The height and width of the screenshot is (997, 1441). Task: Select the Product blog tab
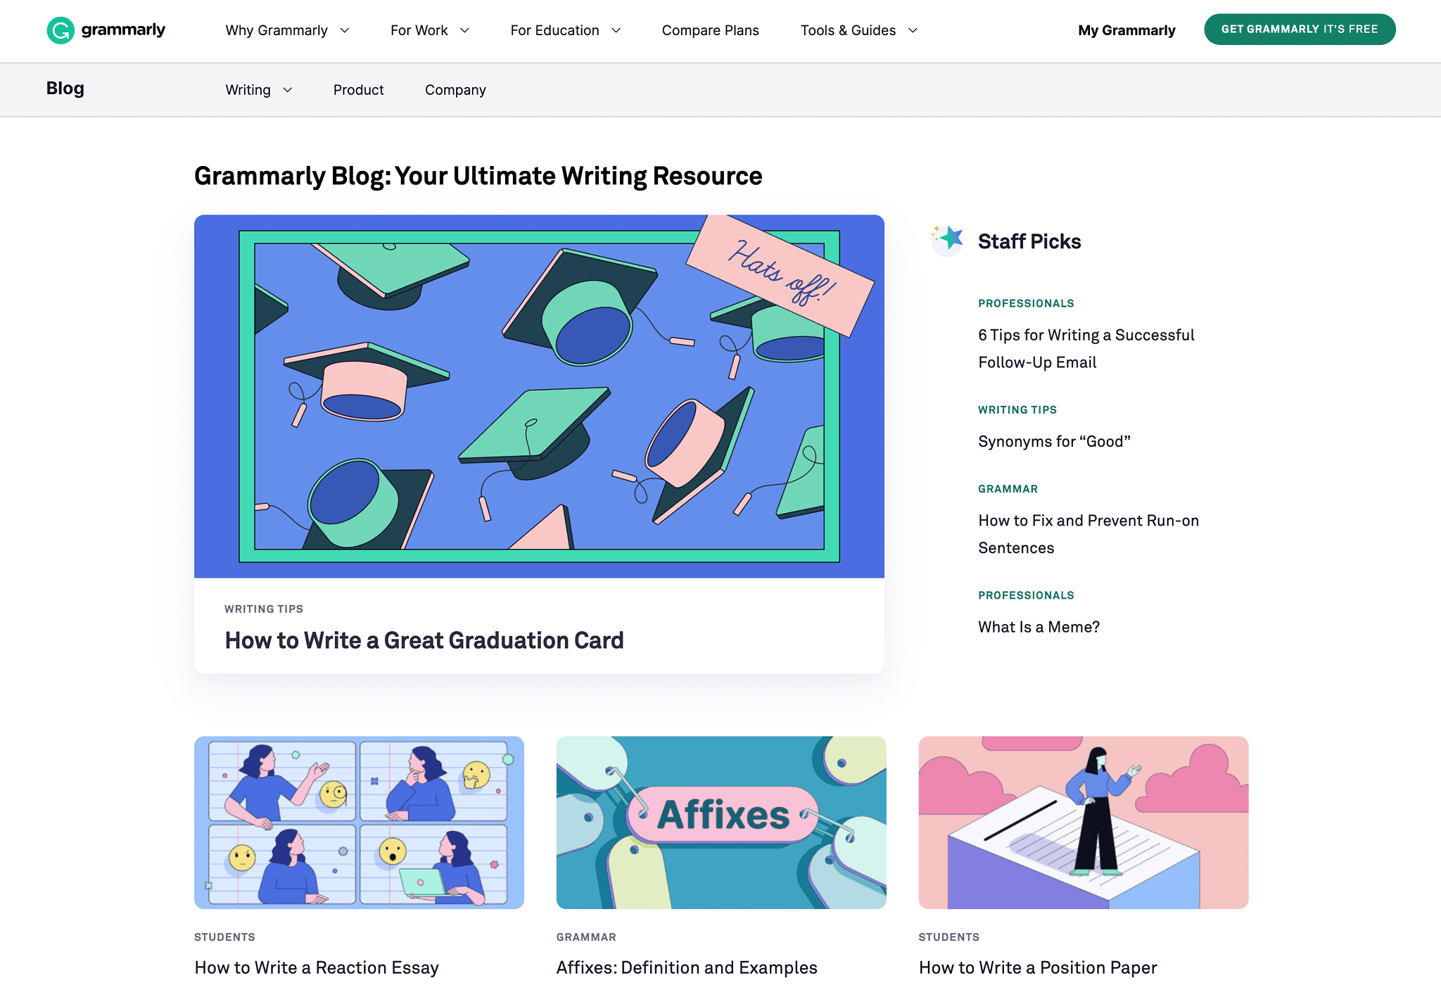pyautogui.click(x=358, y=90)
